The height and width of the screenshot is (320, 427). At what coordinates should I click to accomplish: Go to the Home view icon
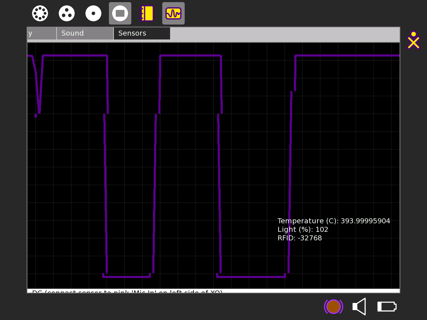tap(93, 14)
